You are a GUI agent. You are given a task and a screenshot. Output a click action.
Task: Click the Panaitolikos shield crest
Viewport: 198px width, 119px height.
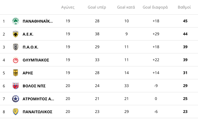click(x=15, y=112)
